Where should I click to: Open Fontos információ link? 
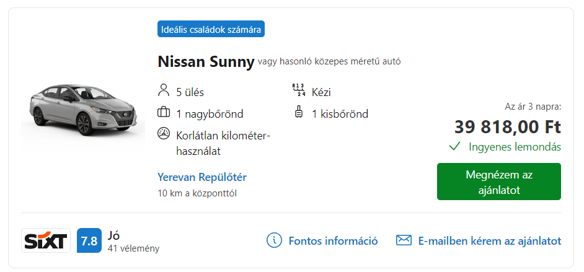[333, 241]
